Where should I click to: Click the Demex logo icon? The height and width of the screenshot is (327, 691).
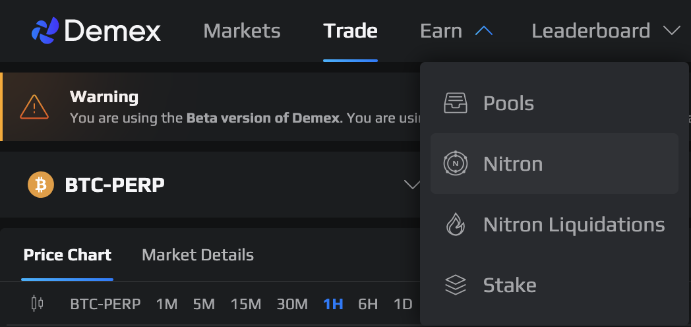click(45, 31)
